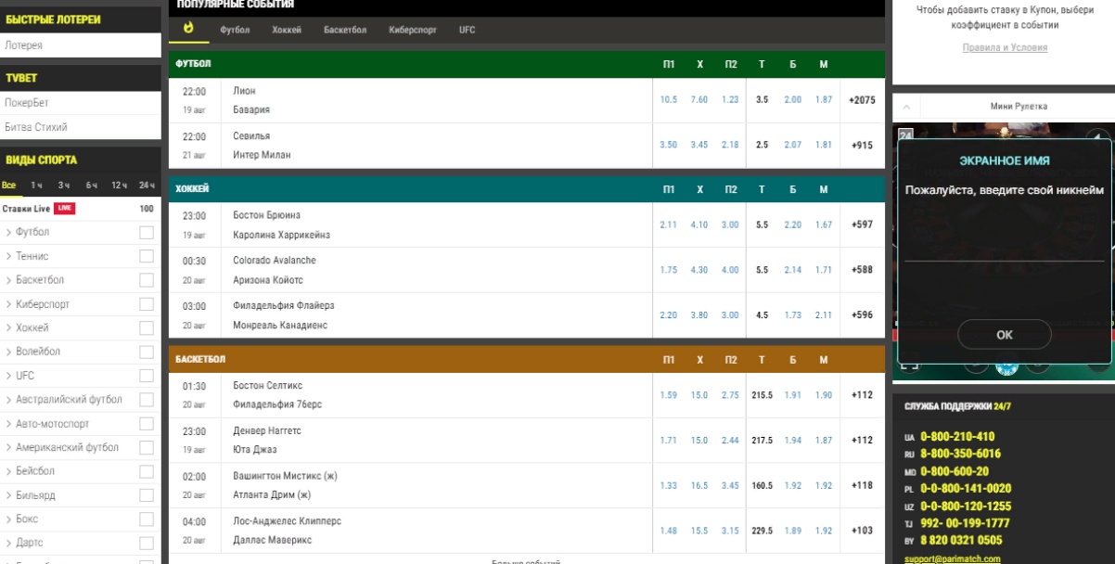Switch to the Баскетбол popular events tab

coord(345,30)
